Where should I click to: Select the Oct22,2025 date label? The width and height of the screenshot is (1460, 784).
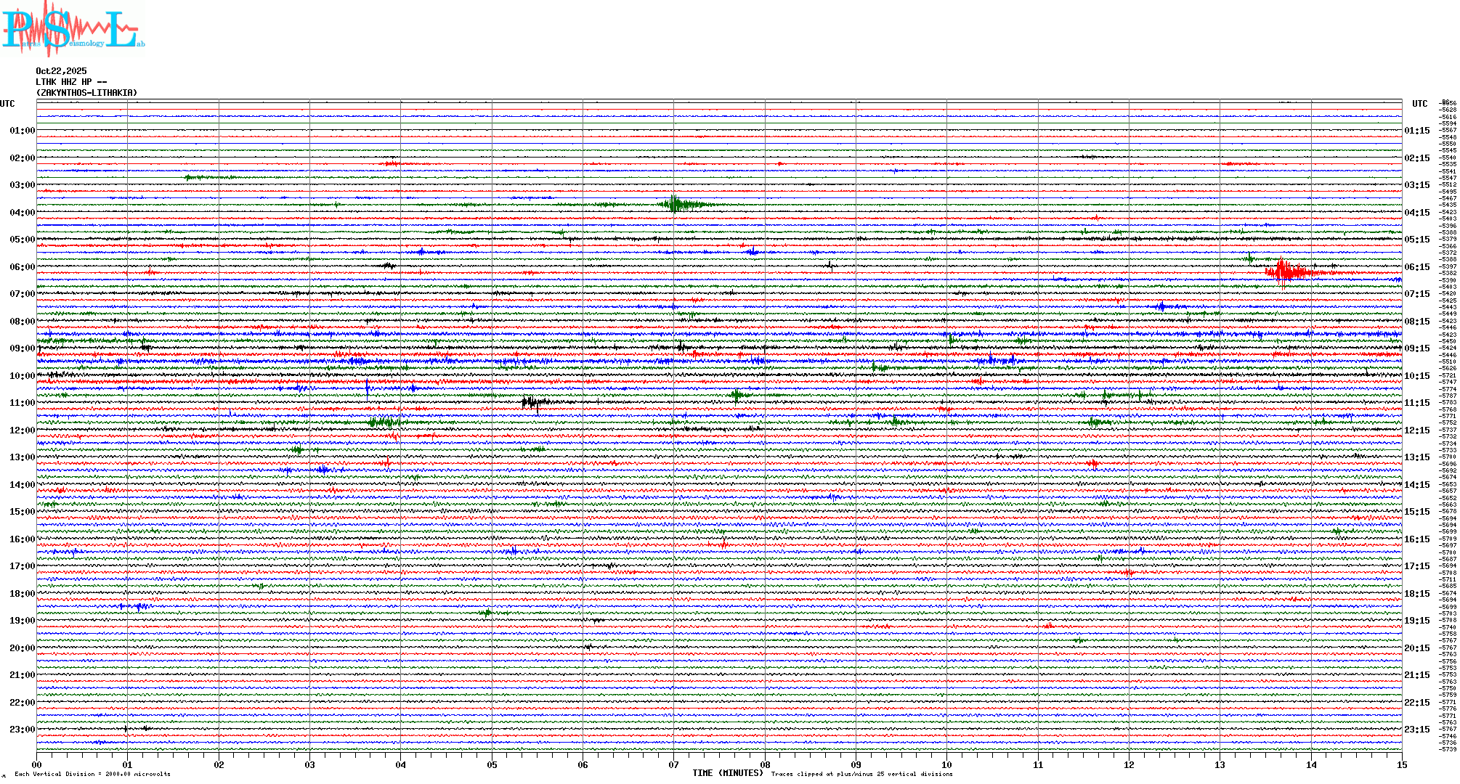[x=61, y=71]
